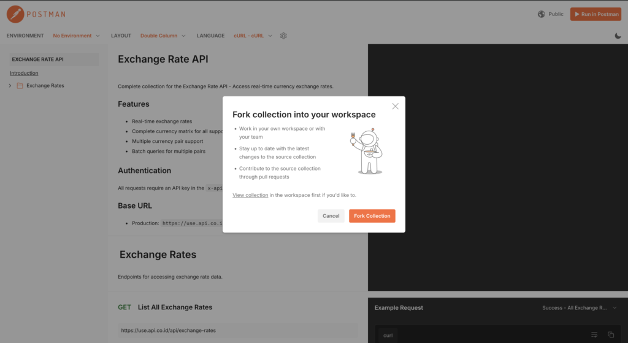The image size is (628, 343).
Task: Toggle dark mode with the moon icon
Action: pyautogui.click(x=618, y=36)
